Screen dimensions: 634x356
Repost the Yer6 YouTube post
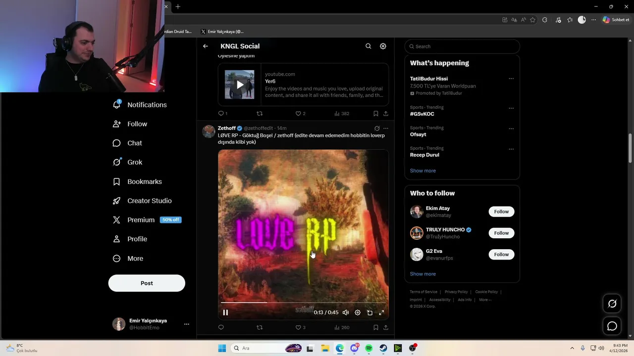click(x=260, y=113)
